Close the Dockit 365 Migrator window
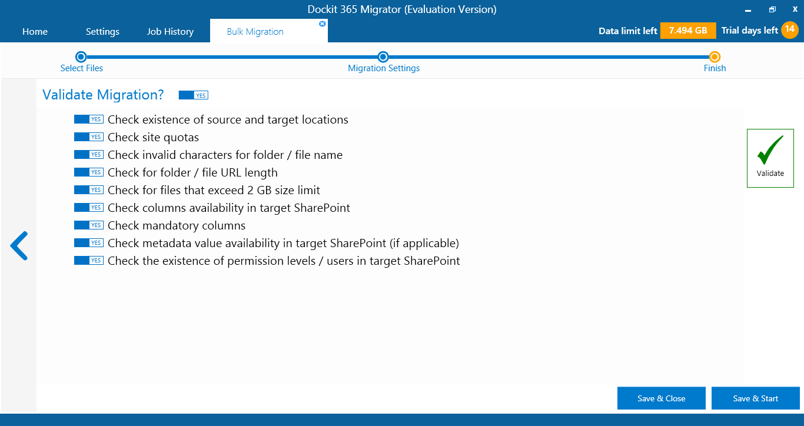The height and width of the screenshot is (426, 804). tap(795, 9)
